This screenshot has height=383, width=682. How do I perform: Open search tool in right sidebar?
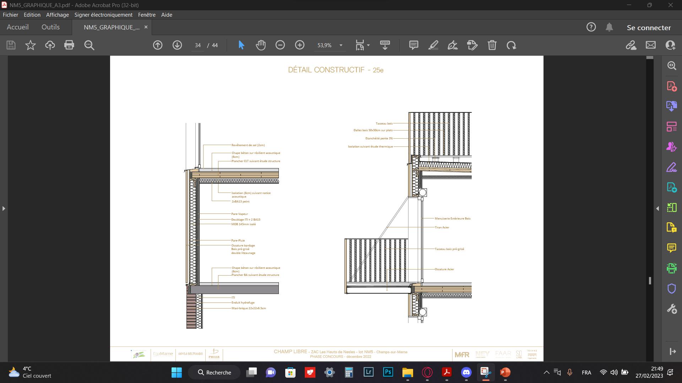pyautogui.click(x=672, y=66)
